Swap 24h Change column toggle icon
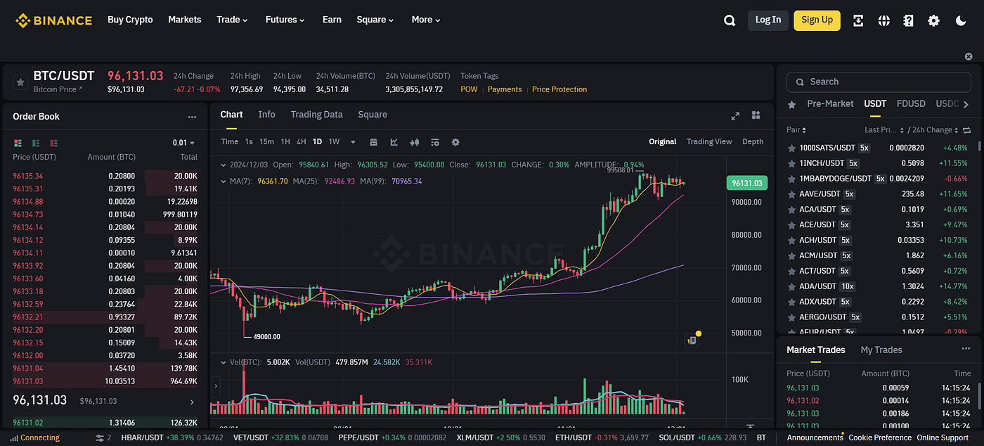984x446 pixels. tap(966, 130)
